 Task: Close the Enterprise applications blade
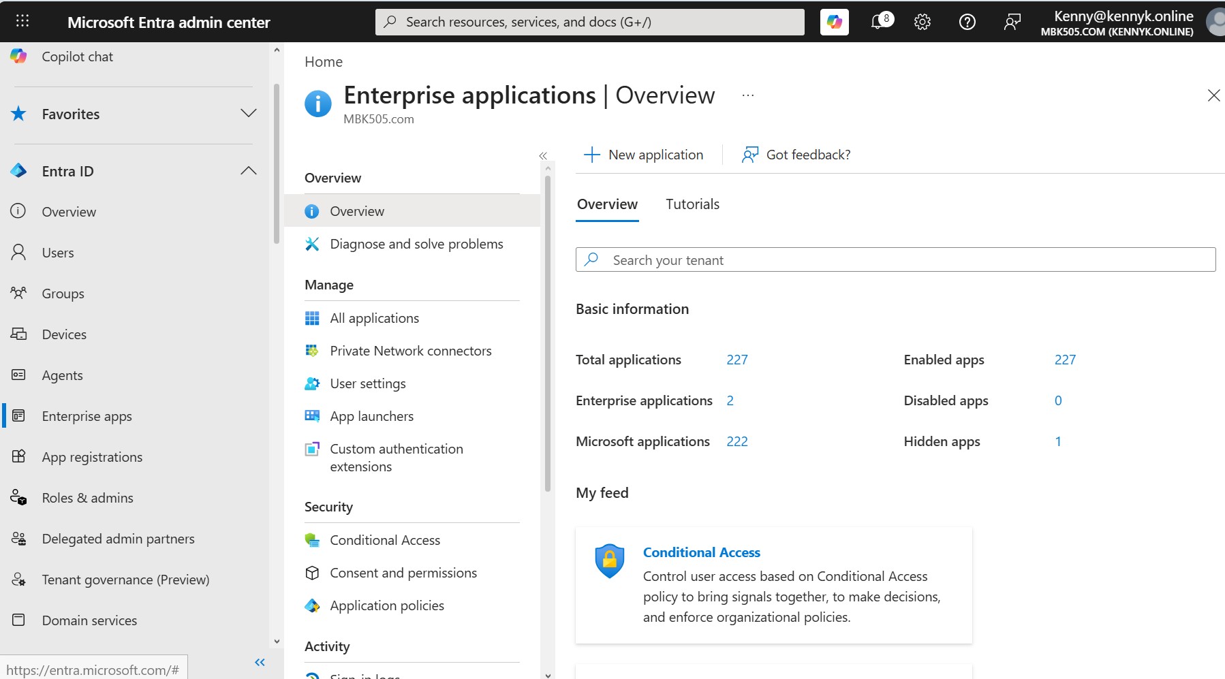point(1213,95)
